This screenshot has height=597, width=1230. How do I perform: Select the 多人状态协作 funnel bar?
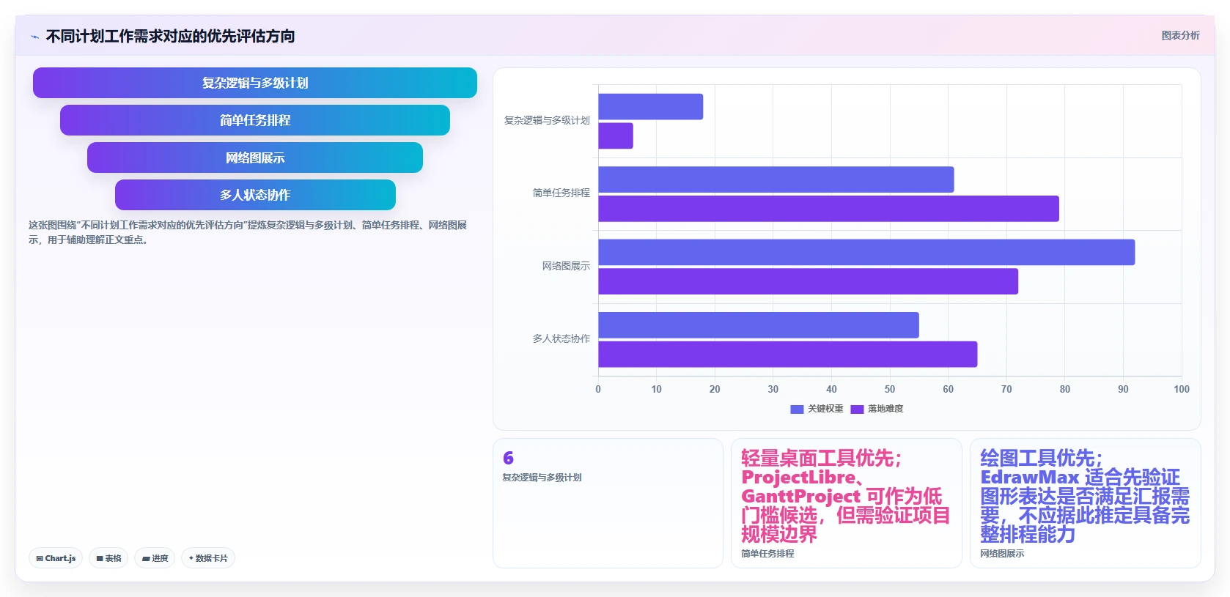pyautogui.click(x=255, y=195)
